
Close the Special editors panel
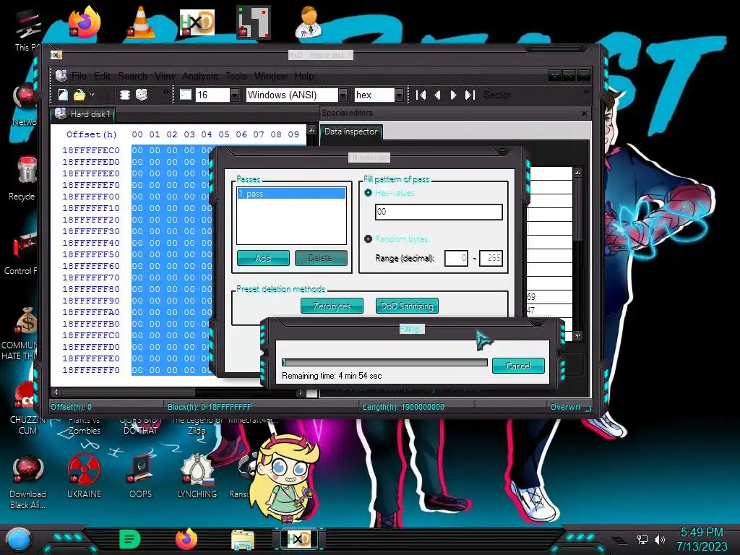coord(584,113)
